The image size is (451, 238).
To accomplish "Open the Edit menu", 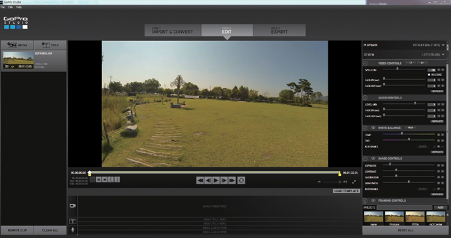I will pos(11,7).
